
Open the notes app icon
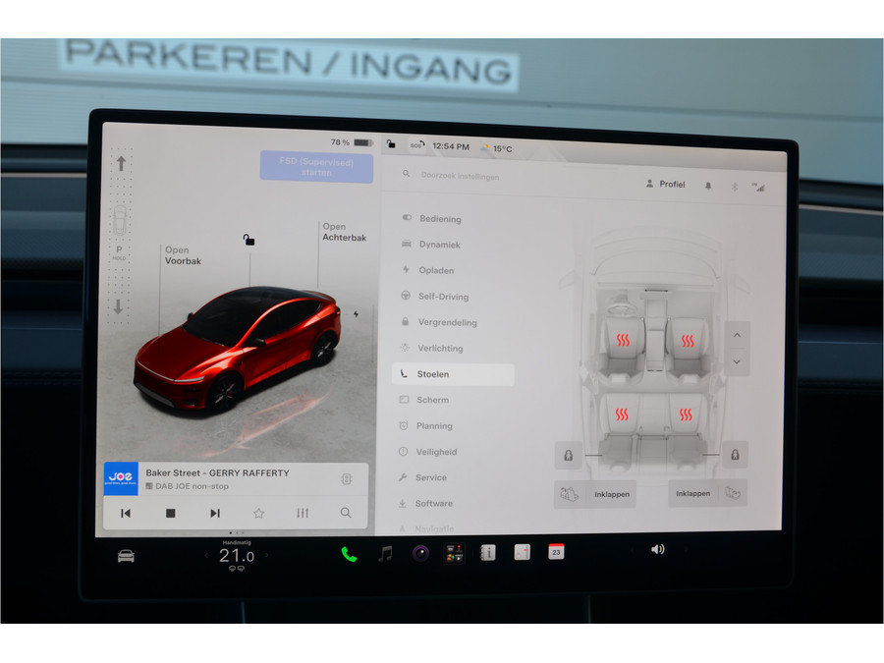point(523,552)
